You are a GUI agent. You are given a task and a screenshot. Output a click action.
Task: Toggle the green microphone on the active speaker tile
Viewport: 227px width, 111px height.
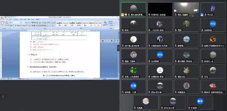click(x=129, y=15)
